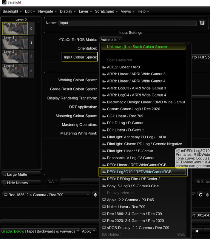Screen dimensions: 210x239
Task: Click into the Name input field
Action: (128, 23)
